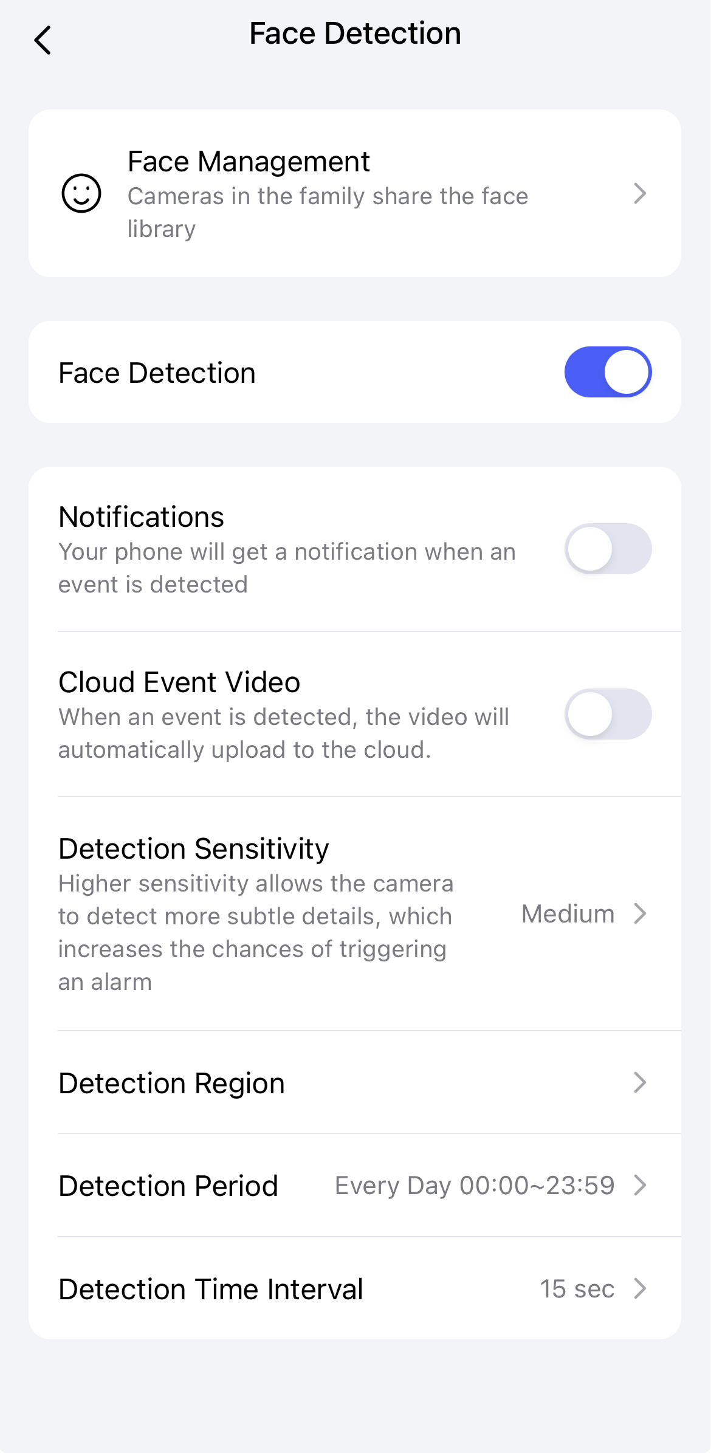The height and width of the screenshot is (1453, 711).
Task: Tap the Detection Time Interval label
Action: (211, 1289)
